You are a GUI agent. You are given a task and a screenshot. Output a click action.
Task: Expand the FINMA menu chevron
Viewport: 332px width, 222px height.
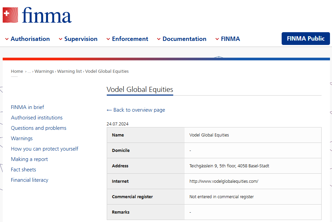(217, 39)
